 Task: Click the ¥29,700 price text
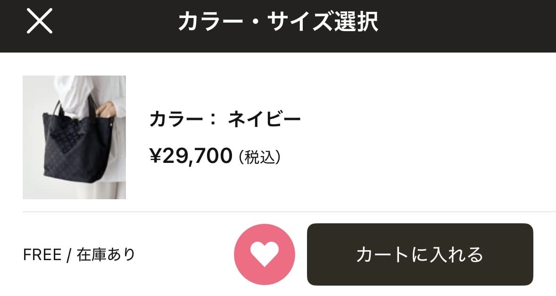pyautogui.click(x=191, y=156)
